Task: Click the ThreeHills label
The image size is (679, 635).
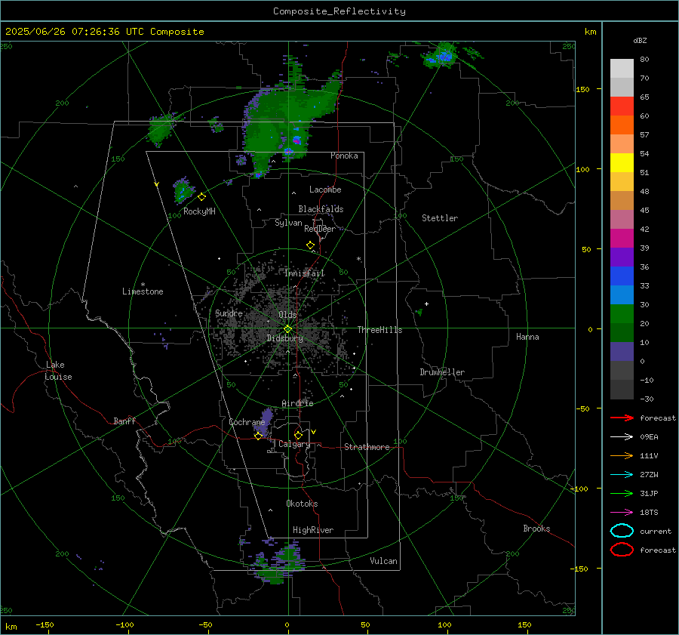Action: click(379, 330)
